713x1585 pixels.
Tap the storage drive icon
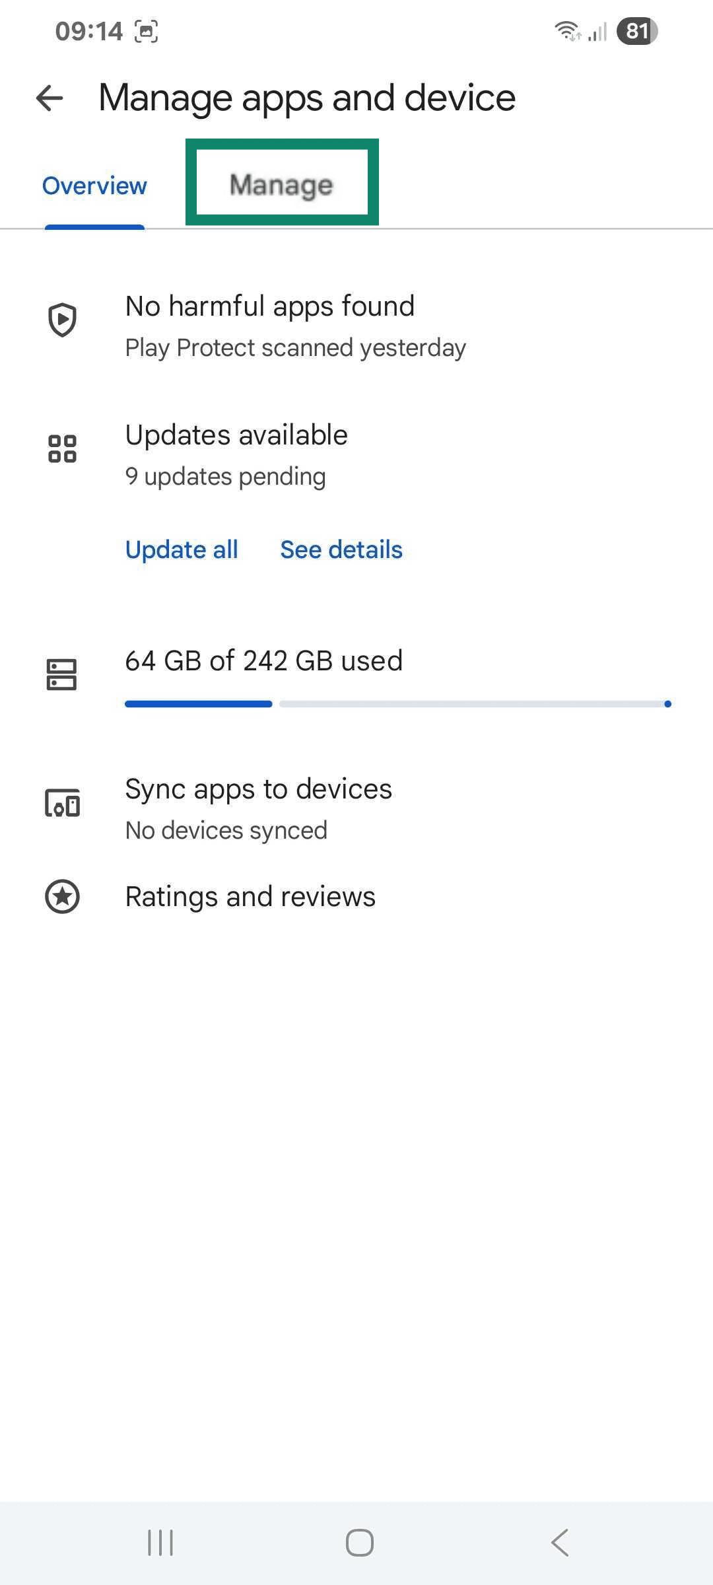pos(62,674)
